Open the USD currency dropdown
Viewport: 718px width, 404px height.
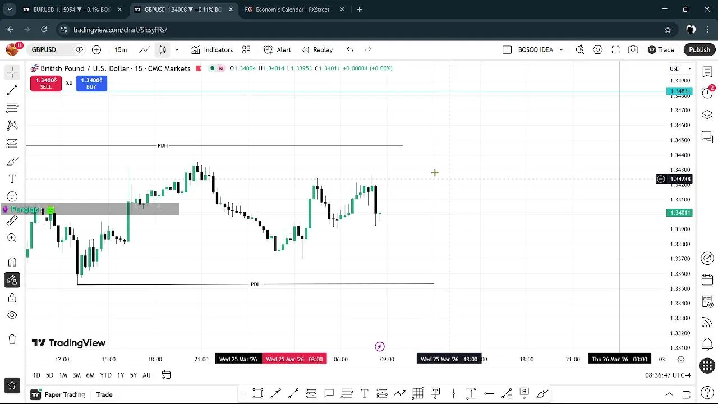680,69
